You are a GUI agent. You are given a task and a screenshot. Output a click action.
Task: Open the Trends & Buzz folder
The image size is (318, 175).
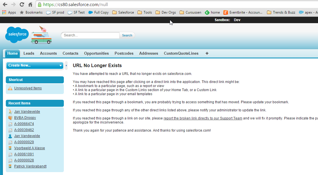(x=281, y=12)
